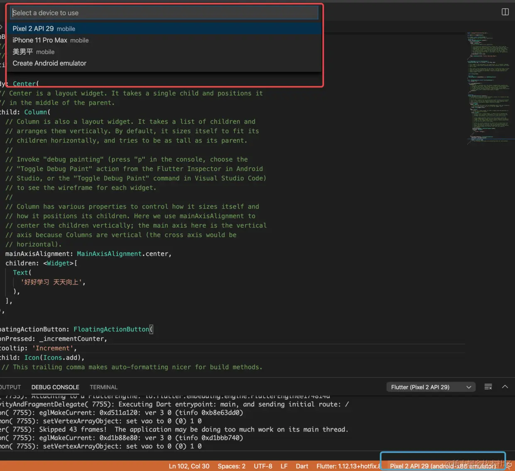515x471 pixels.
Task: Maximize panel with up chevron icon
Action: (x=505, y=387)
